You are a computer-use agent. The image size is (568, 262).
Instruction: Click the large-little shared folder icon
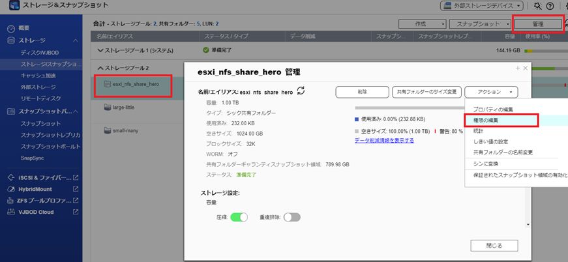[107, 108]
